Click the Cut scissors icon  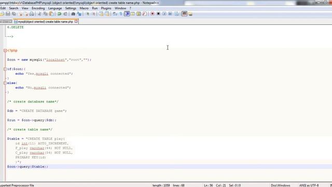(x=39, y=14)
